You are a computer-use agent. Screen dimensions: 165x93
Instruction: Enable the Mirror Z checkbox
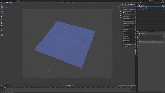[123, 35]
